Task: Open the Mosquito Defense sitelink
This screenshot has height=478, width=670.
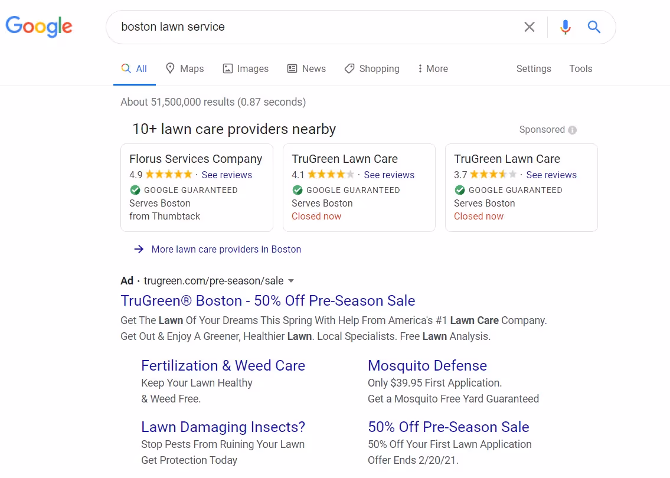Action: 427,366
